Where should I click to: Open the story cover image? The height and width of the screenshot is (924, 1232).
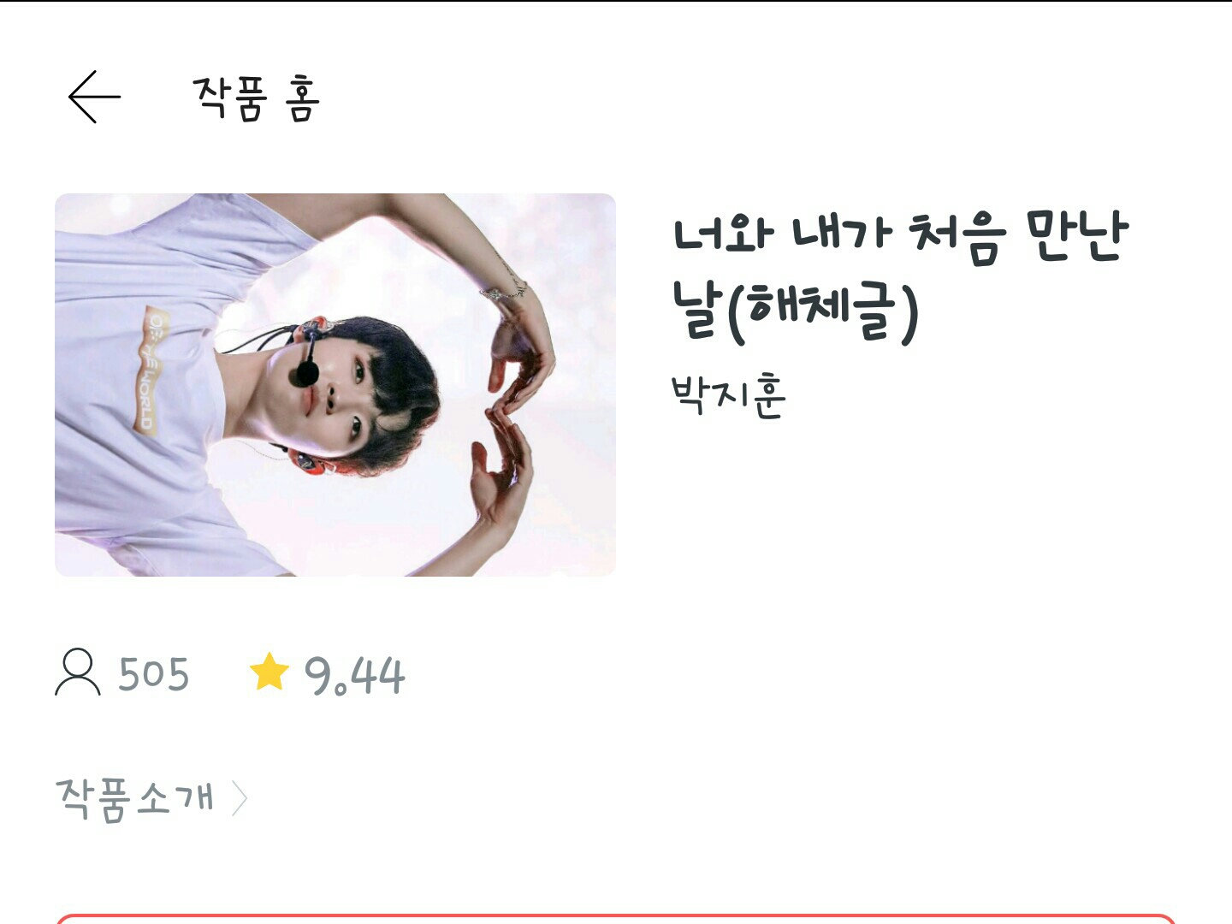pos(335,385)
